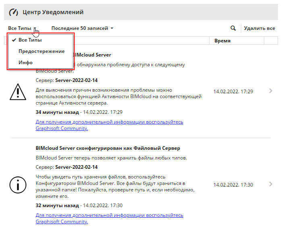Image resolution: width=282 pixels, height=235 pixels.
Task: Expand the "Последние 50 записей" dropdown
Action: (x=82, y=28)
